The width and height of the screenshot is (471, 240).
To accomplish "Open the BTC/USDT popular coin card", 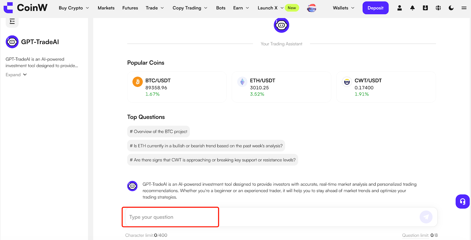I will click(x=177, y=87).
